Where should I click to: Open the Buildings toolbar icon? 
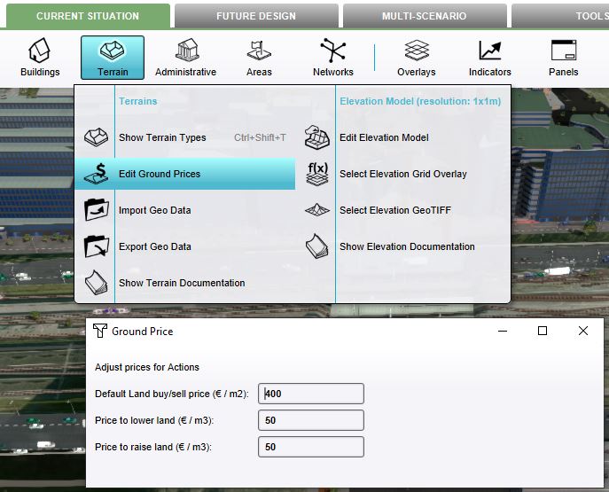40,58
